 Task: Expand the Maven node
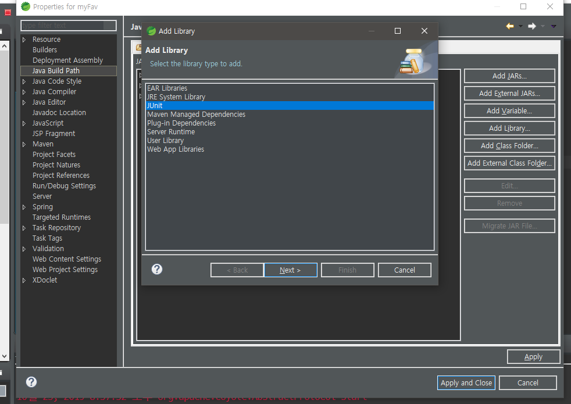point(24,145)
